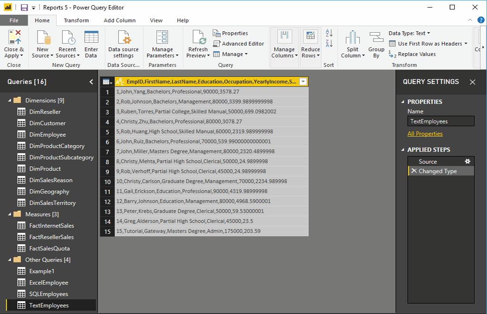Collapse the Queries pane
The height and width of the screenshot is (314, 487).
91,82
